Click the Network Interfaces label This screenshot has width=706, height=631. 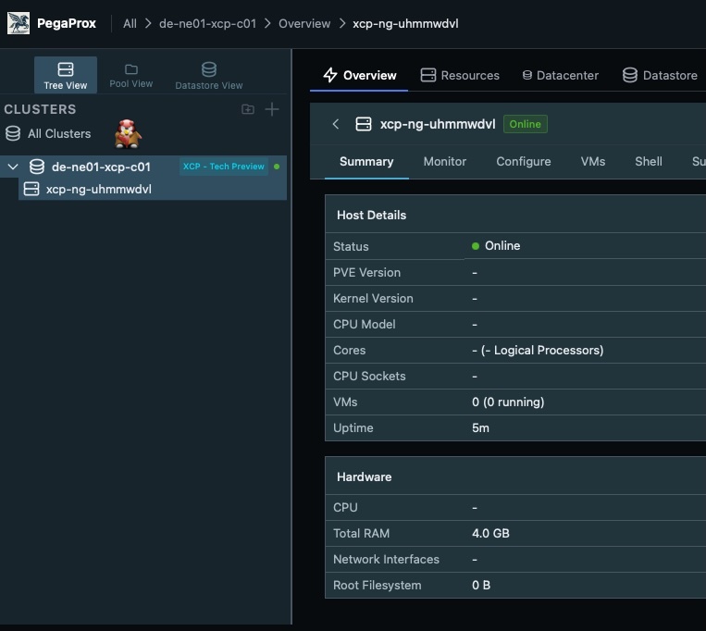coord(386,560)
